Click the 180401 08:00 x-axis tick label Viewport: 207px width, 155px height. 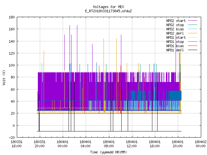[109, 144]
